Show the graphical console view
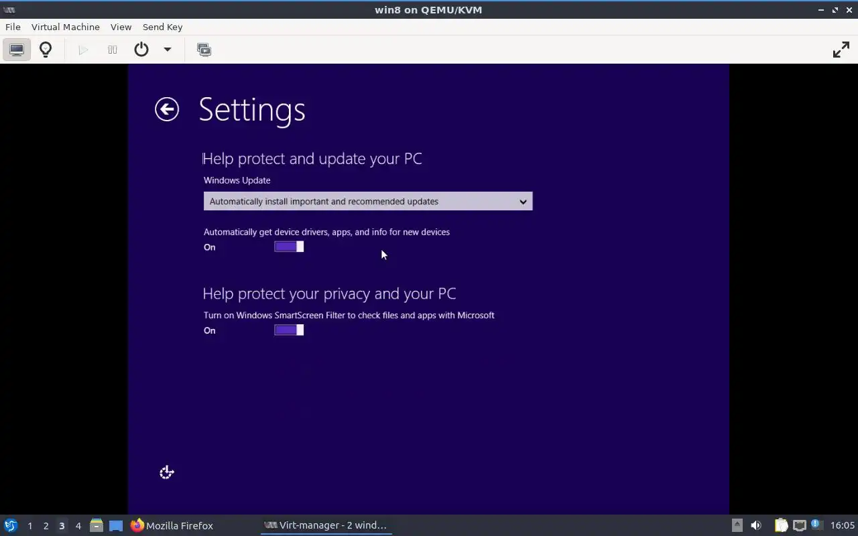This screenshot has height=536, width=858. [x=16, y=50]
